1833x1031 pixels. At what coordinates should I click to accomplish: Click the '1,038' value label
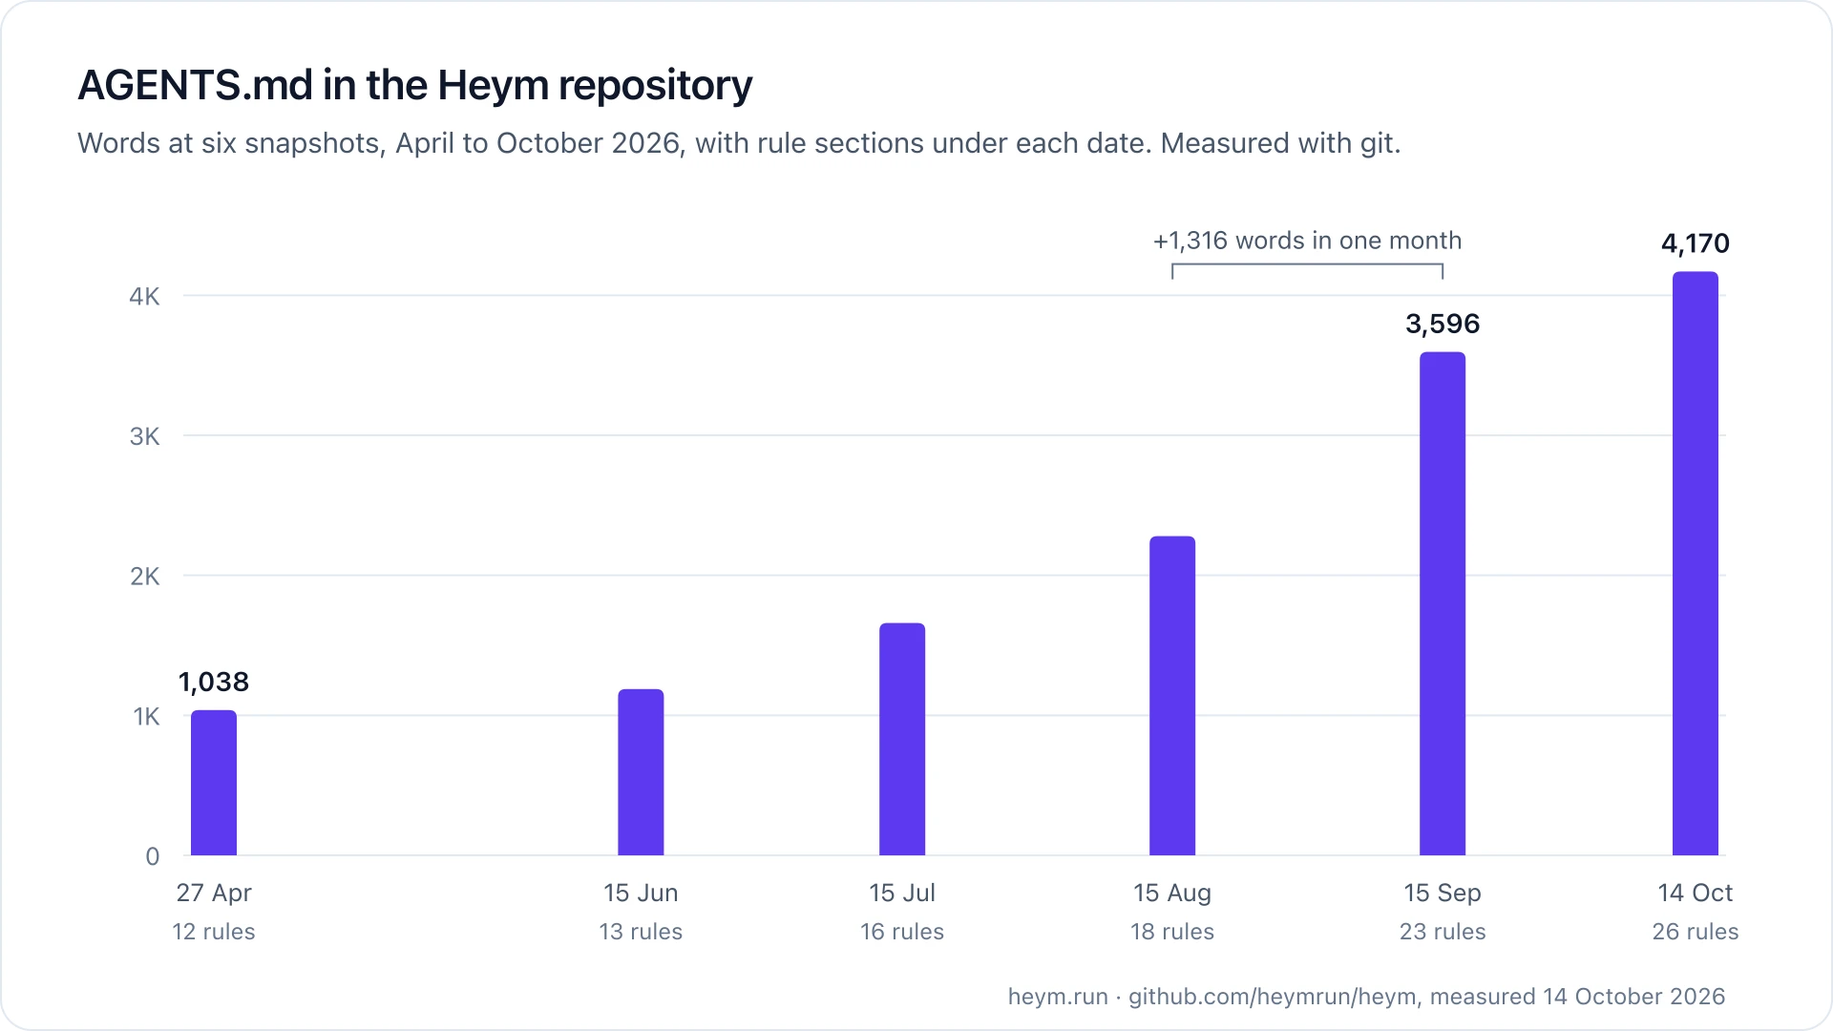click(214, 683)
